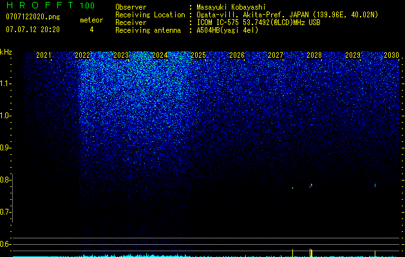Viewport: 405px width, 257px height.
Task: Click the Ogata-vill. Akita-Pref. JAPAN location text
Action: [287, 15]
